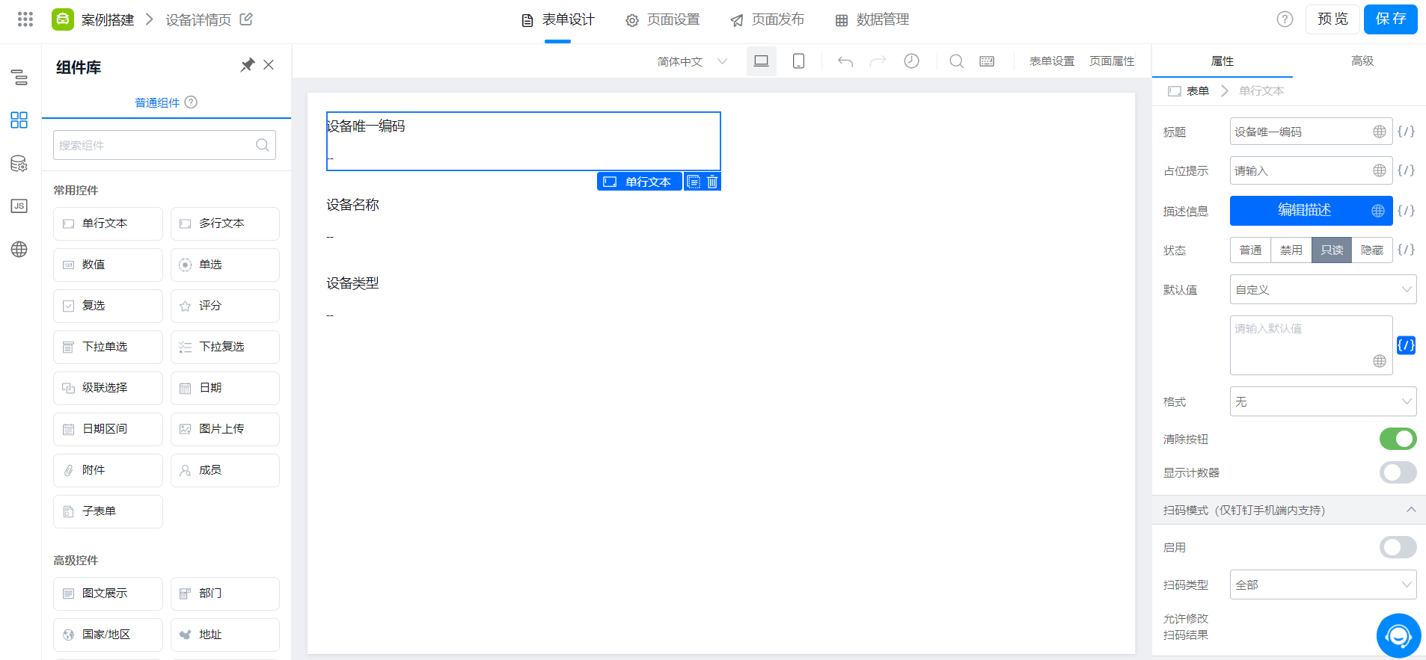The image size is (1426, 660).
Task: Set 状态 to 隐藏
Action: coord(1372,250)
